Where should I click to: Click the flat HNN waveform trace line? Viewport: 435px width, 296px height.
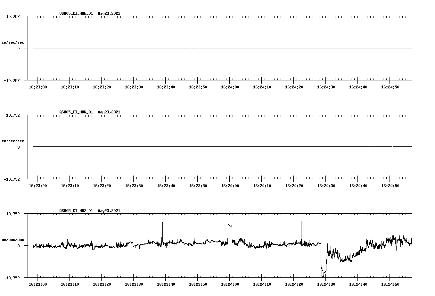pyautogui.click(x=192, y=147)
